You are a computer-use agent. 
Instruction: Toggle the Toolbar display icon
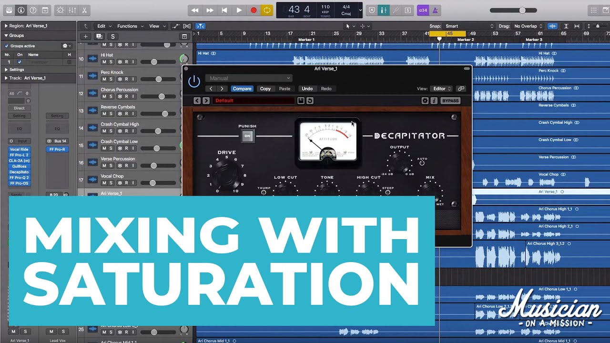(x=45, y=10)
